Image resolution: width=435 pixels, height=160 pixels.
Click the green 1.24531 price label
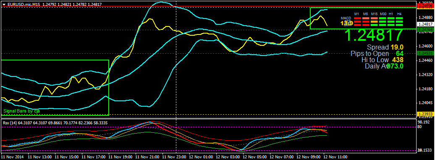426,53
